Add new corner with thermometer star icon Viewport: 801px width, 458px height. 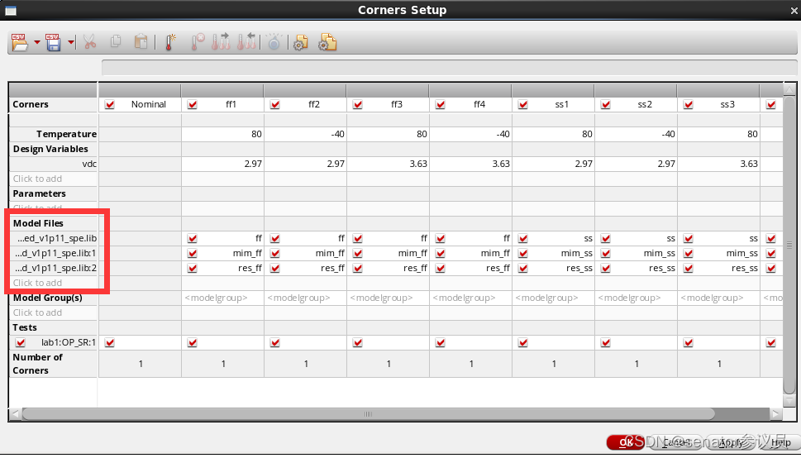pos(170,42)
